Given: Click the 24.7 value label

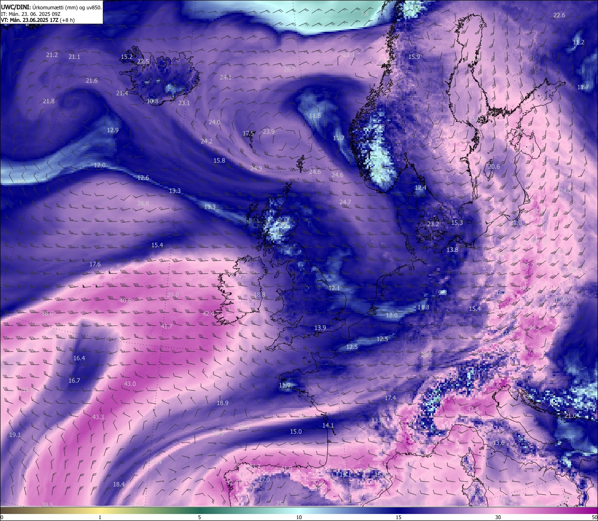Looking at the screenshot, I should tap(345, 202).
